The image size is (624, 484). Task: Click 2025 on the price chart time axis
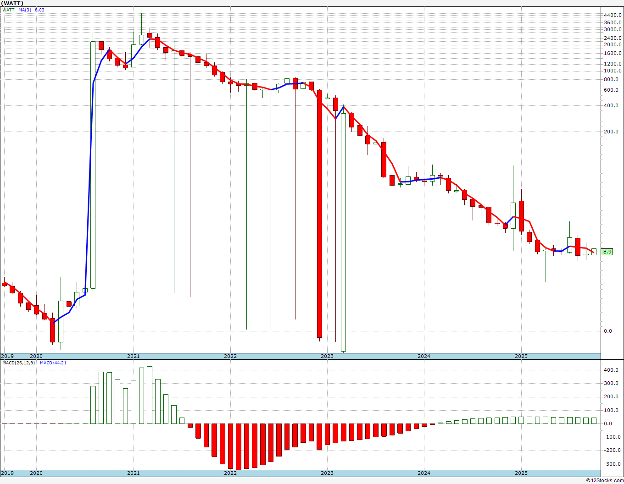tap(521, 356)
